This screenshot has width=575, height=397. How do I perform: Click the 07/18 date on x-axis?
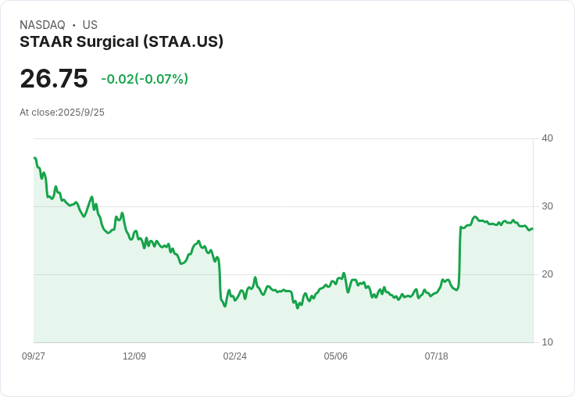click(x=436, y=356)
